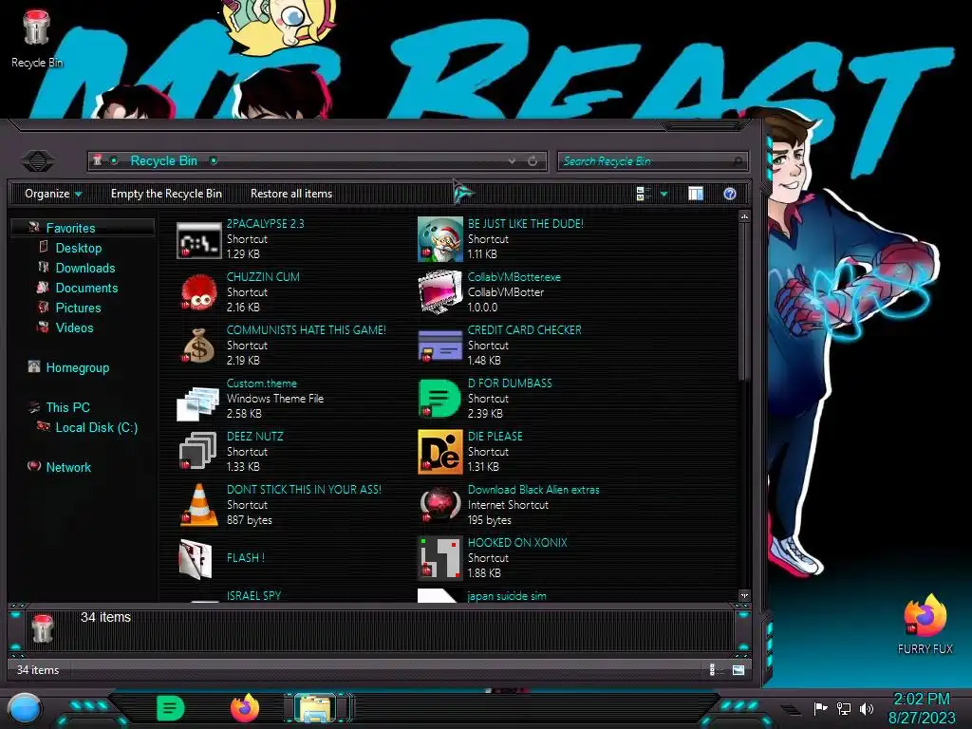Screen dimensions: 972x729
Task: Open the address bar history dropdown
Action: click(x=512, y=161)
